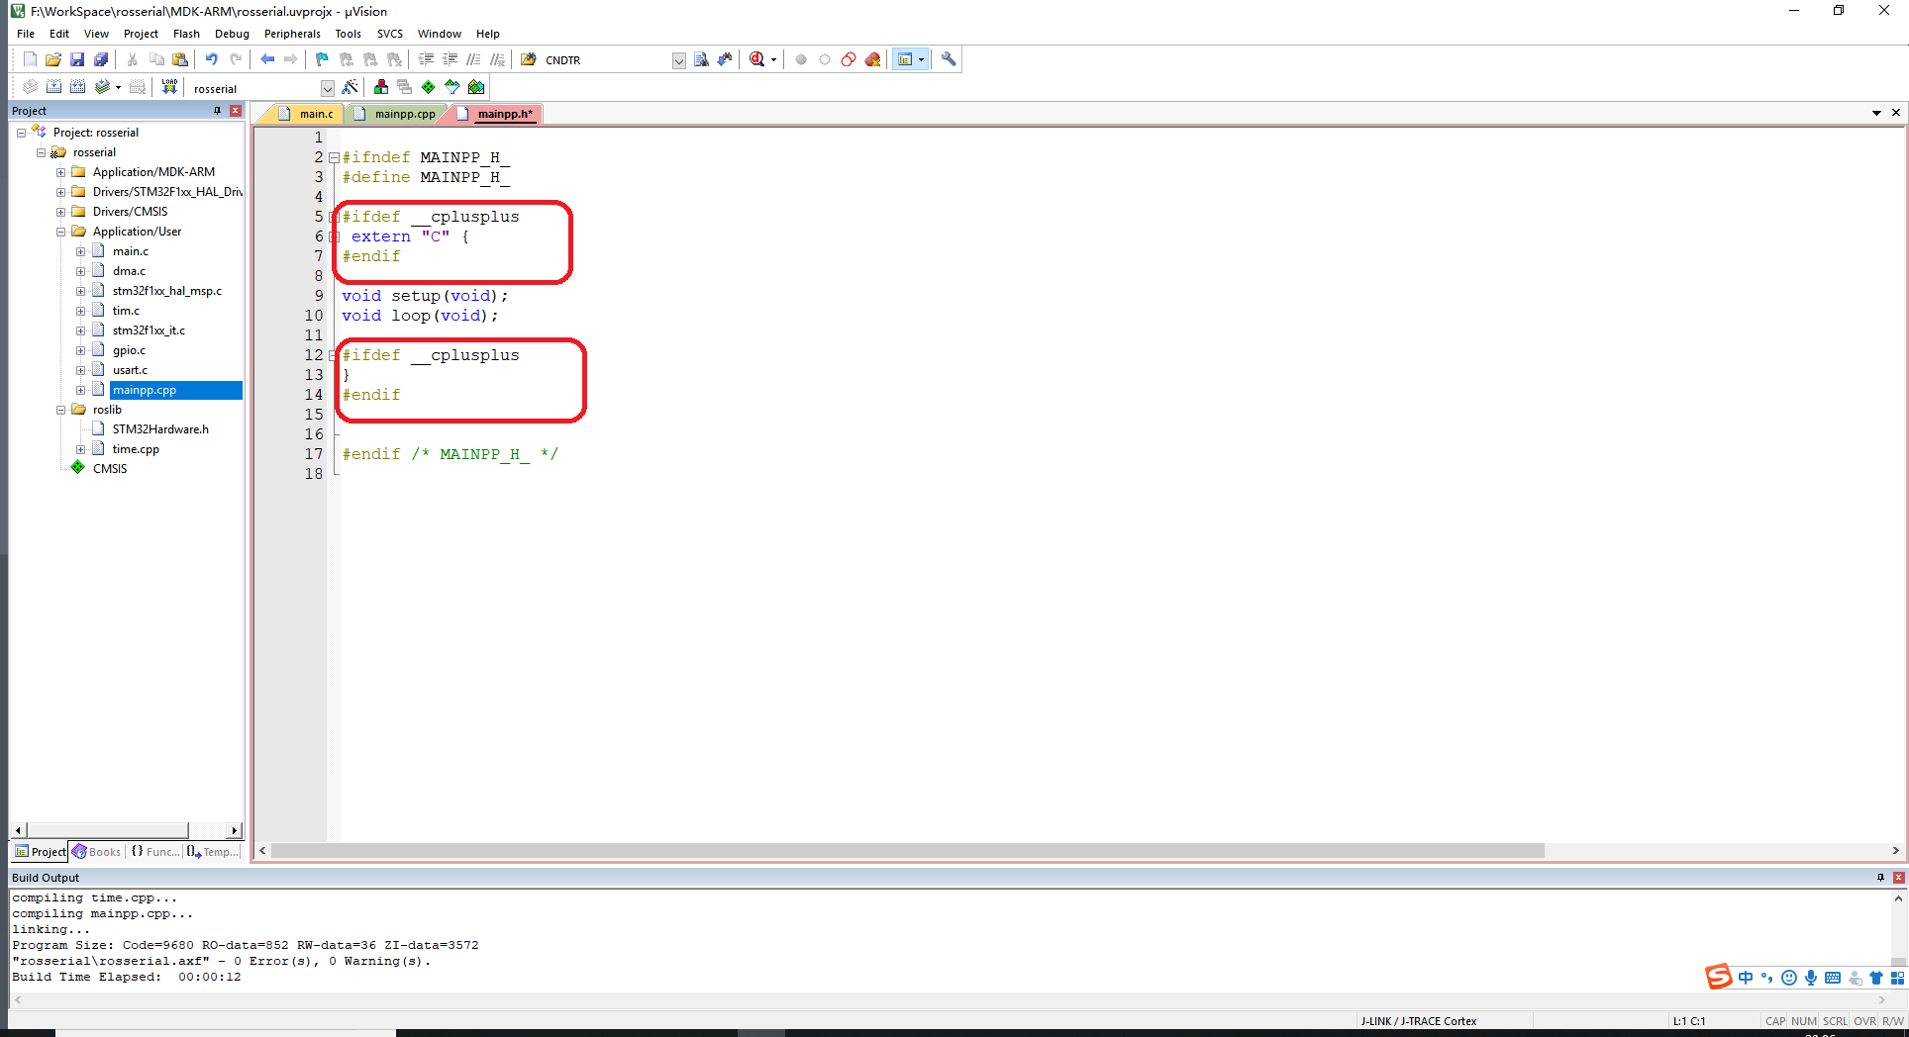Pin the Build Output panel
The width and height of the screenshot is (1909, 1037).
click(x=1880, y=878)
